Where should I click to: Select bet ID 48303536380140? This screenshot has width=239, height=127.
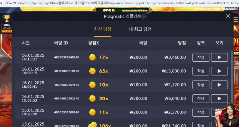click(67, 112)
